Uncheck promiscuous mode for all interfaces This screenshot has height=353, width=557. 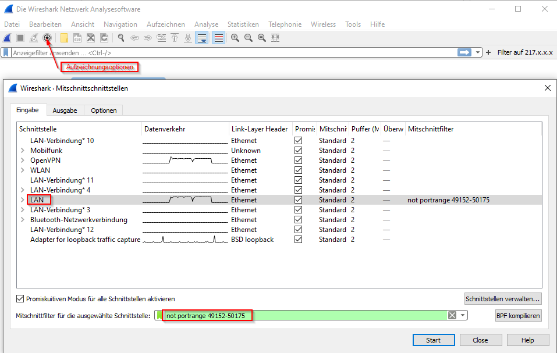pos(20,299)
